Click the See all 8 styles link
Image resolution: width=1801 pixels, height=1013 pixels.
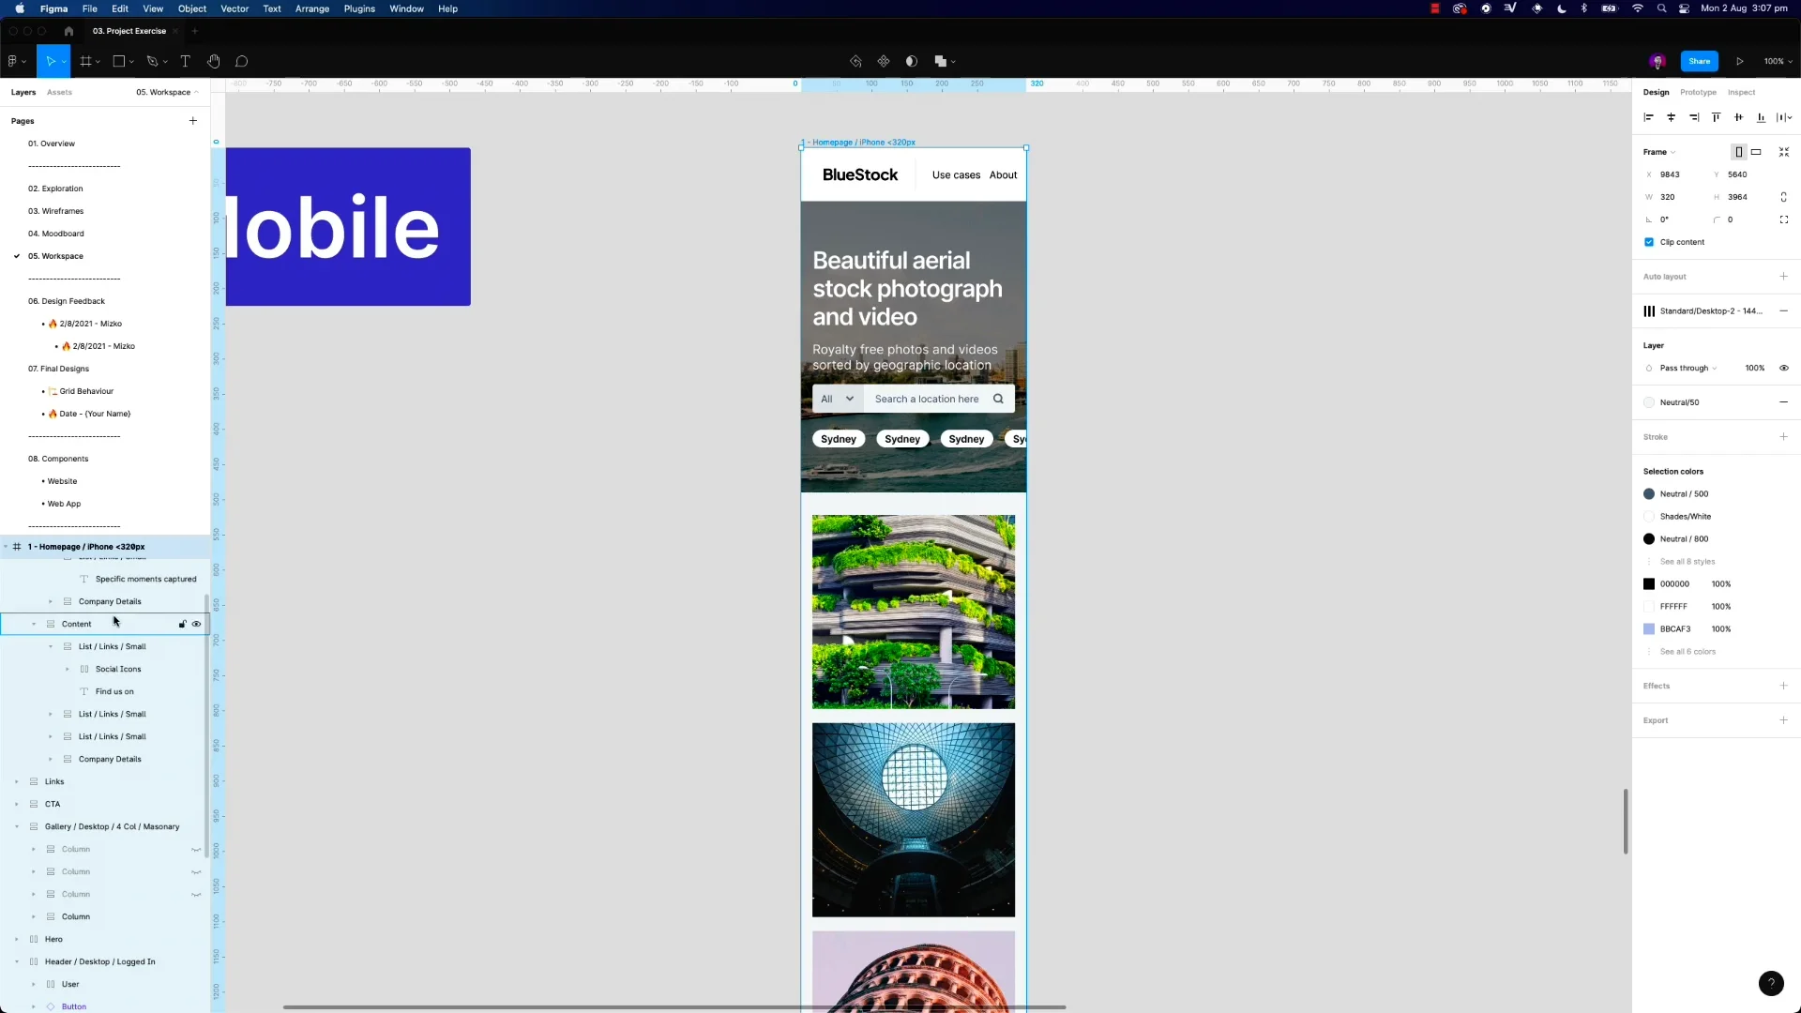point(1687,561)
